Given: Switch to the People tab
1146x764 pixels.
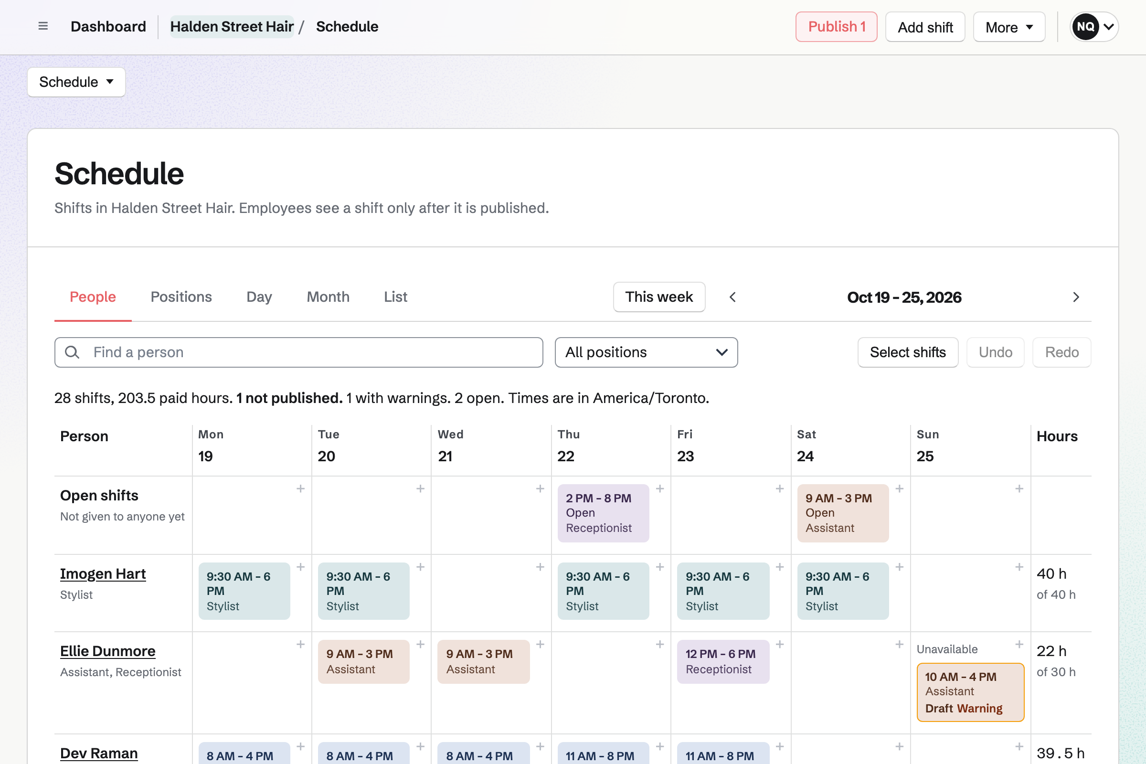Looking at the screenshot, I should pyautogui.click(x=93, y=297).
